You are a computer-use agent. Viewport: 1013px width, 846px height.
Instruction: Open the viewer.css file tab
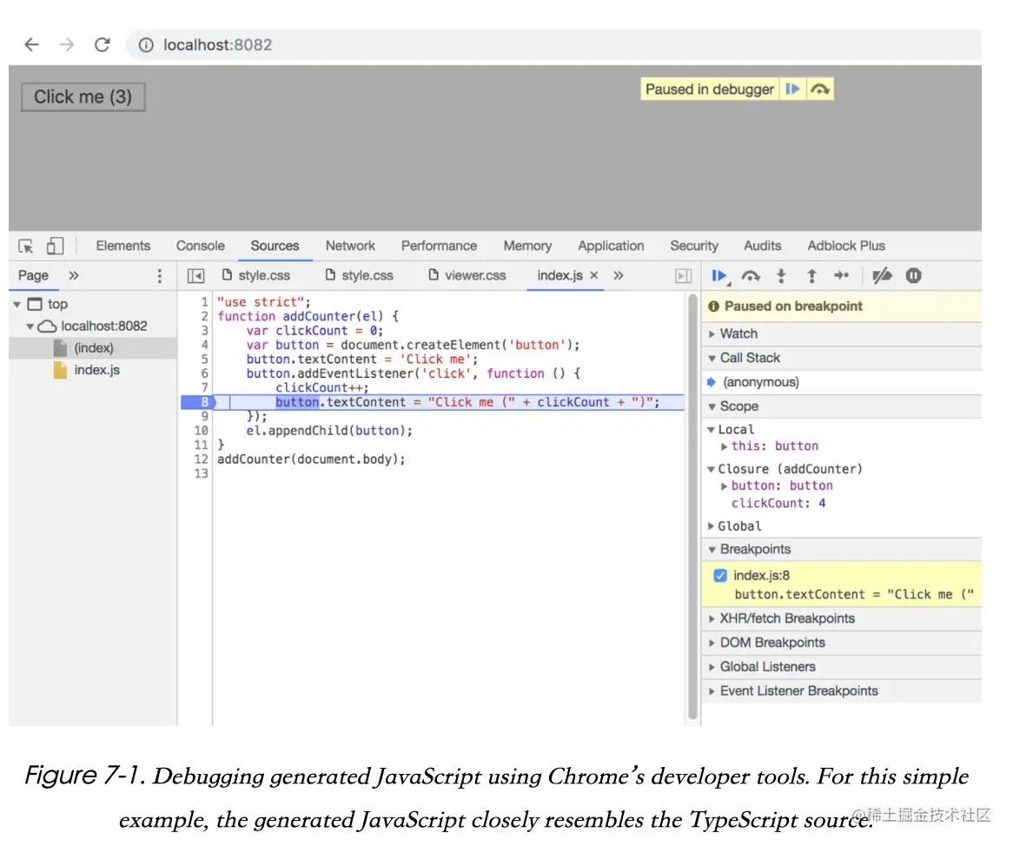click(x=467, y=275)
